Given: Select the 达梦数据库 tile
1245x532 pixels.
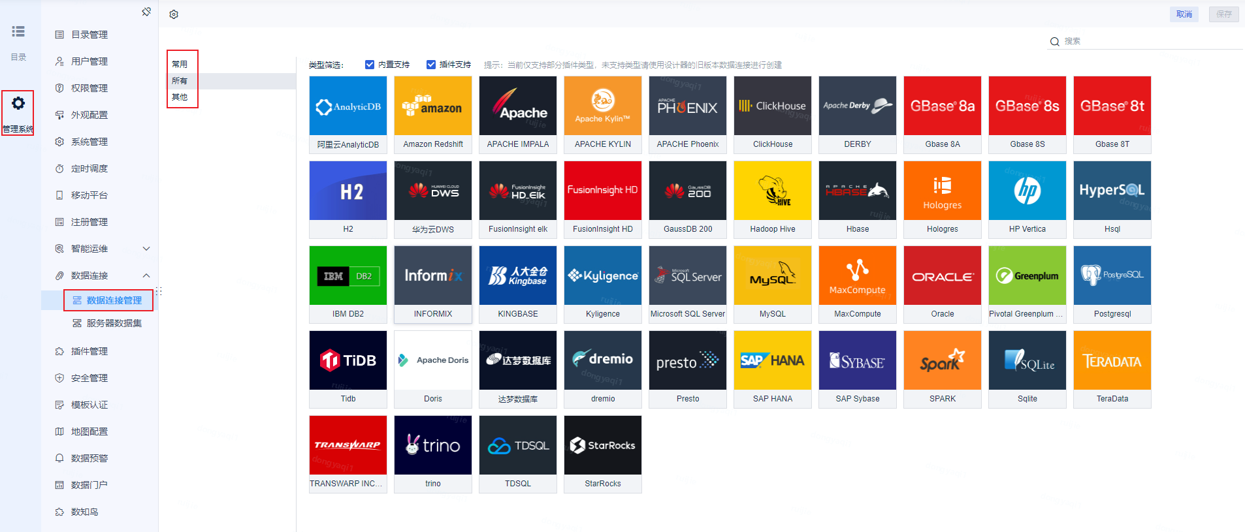Looking at the screenshot, I should point(518,369).
